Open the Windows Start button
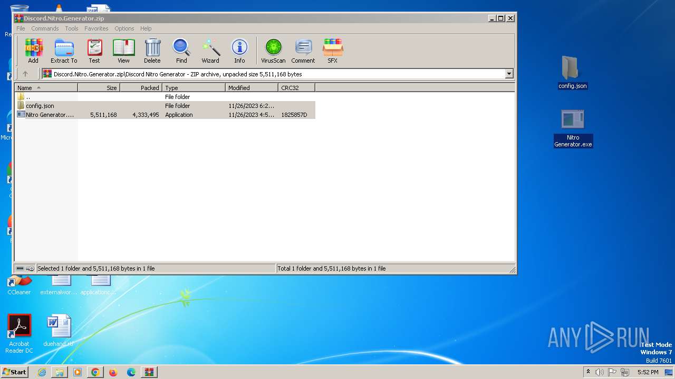Screen dimensions: 675x379 click(x=15, y=372)
